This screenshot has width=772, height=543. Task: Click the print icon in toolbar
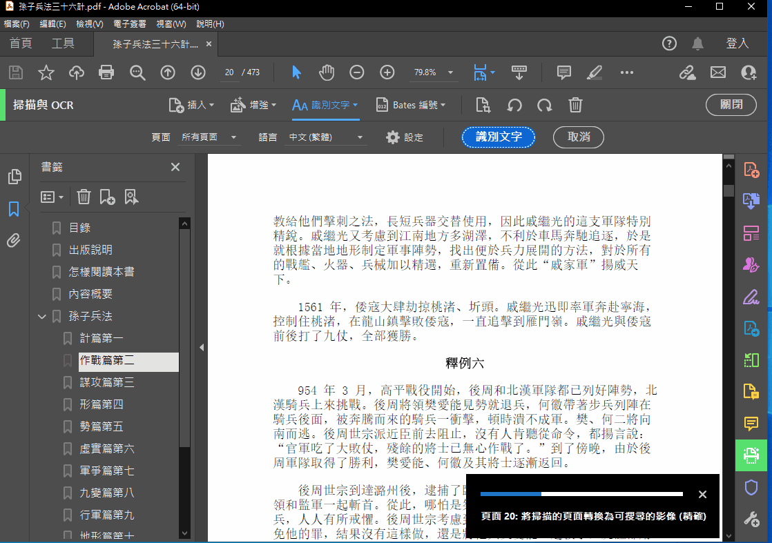pos(106,72)
